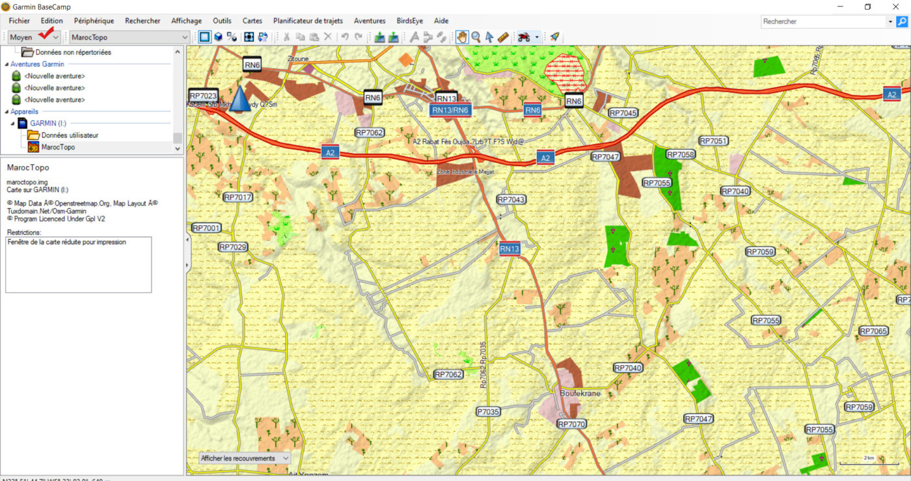The image size is (911, 481).
Task: Collapse the Aventures Garmin section
Action: tap(7, 64)
